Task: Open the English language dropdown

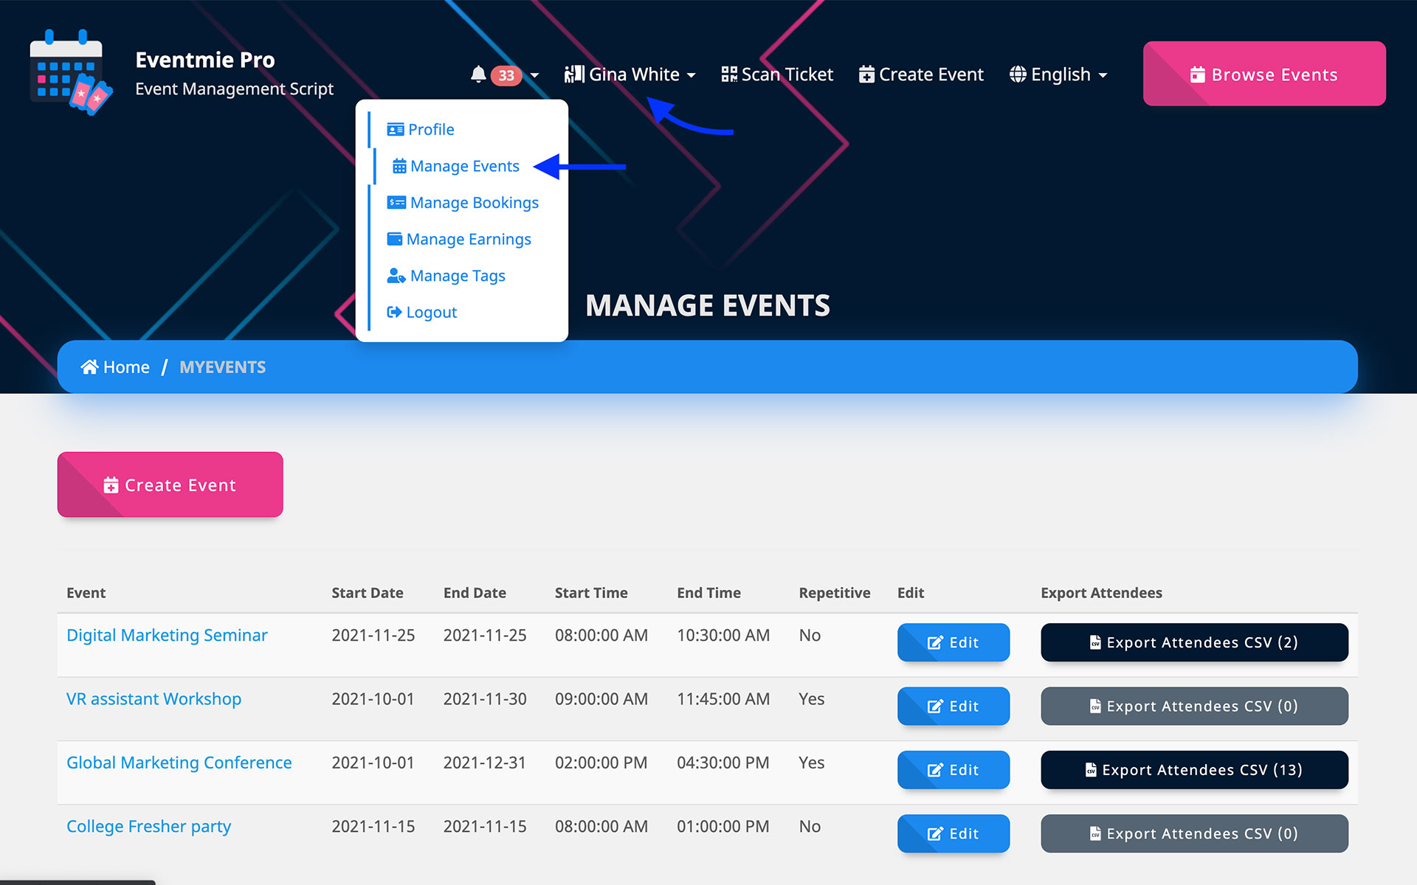Action: [x=1060, y=74]
